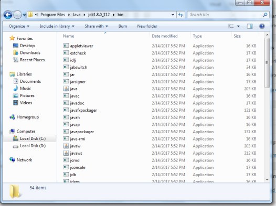
Task: Select the javaws application icon
Action: [66, 153]
